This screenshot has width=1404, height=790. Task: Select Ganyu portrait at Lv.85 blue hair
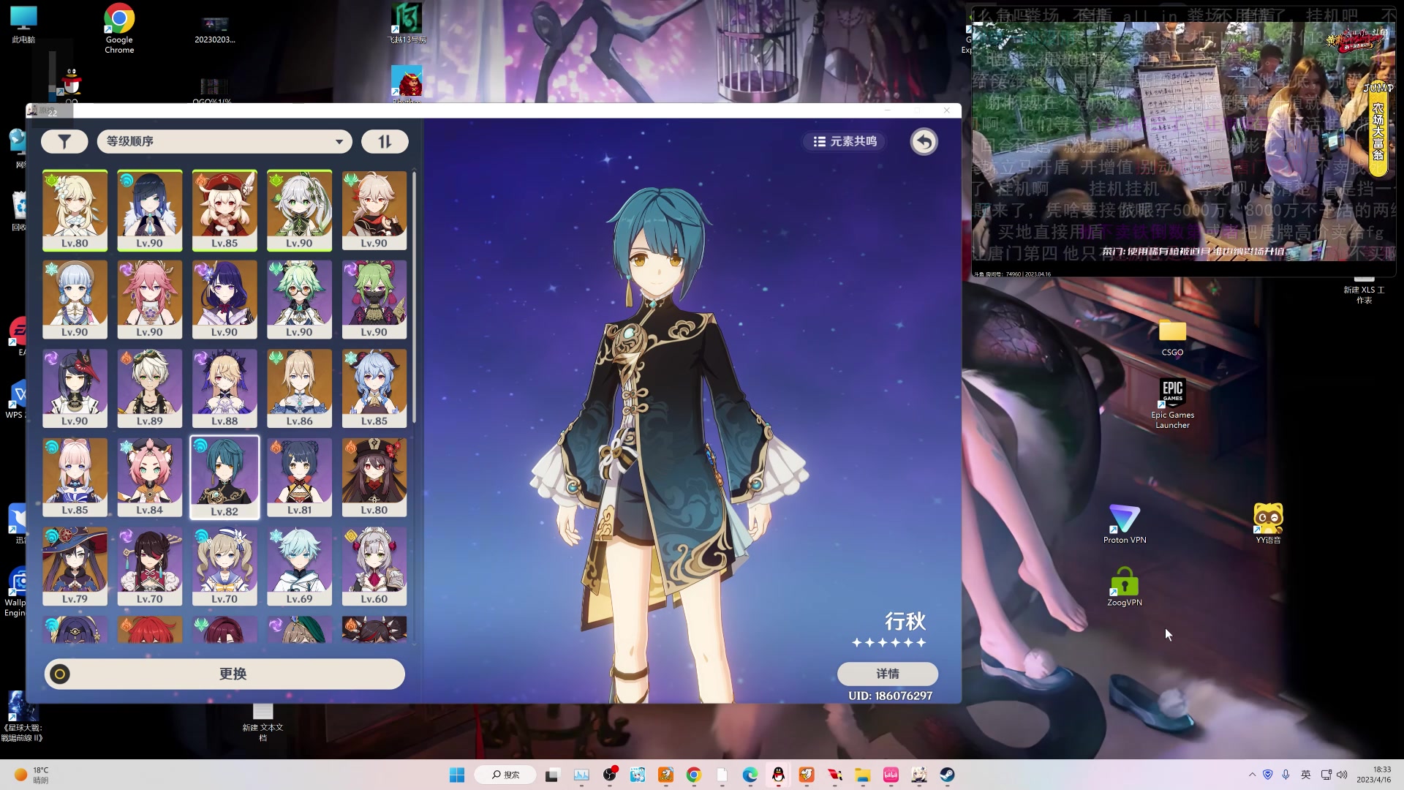374,388
